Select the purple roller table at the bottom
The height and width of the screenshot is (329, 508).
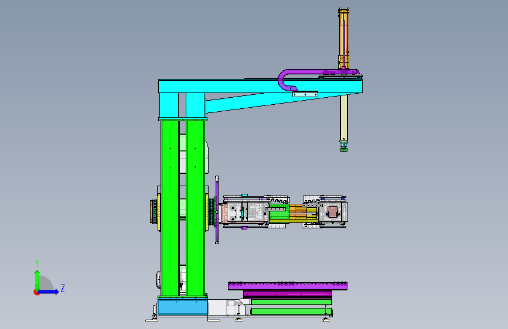288,286
